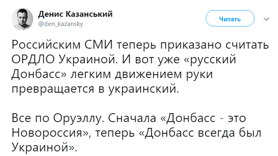Click the word Российским starting the tweet
This screenshot has height=156, width=278.
[x=46, y=45]
